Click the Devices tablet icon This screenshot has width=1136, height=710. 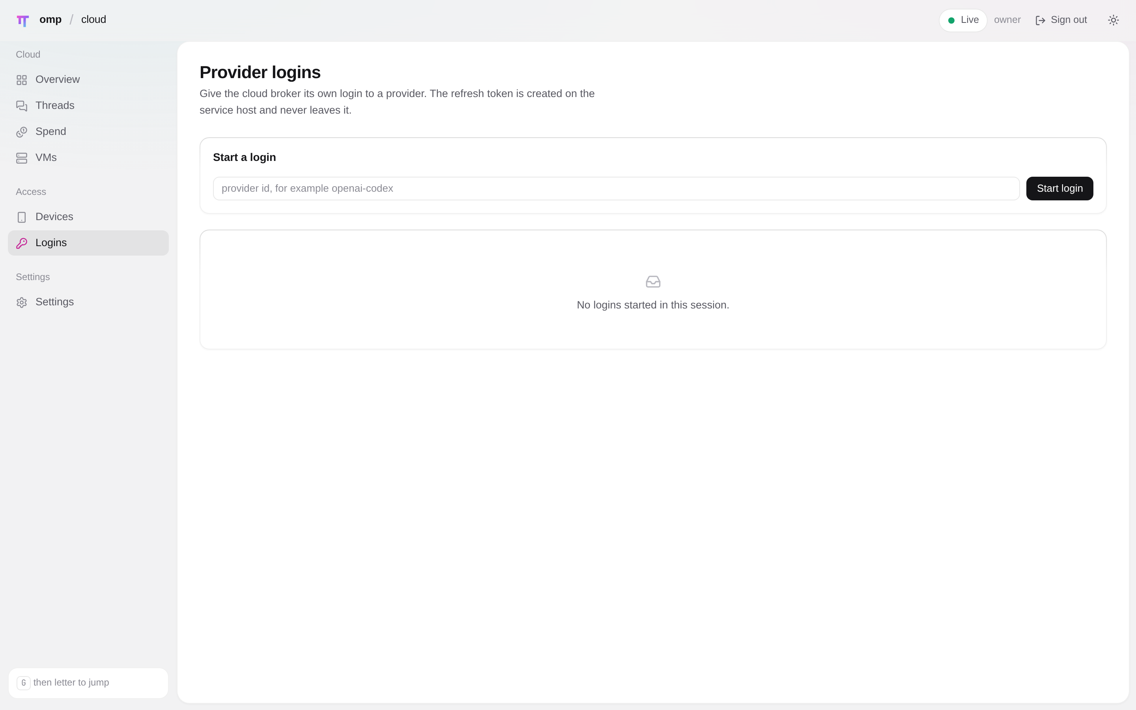point(22,217)
